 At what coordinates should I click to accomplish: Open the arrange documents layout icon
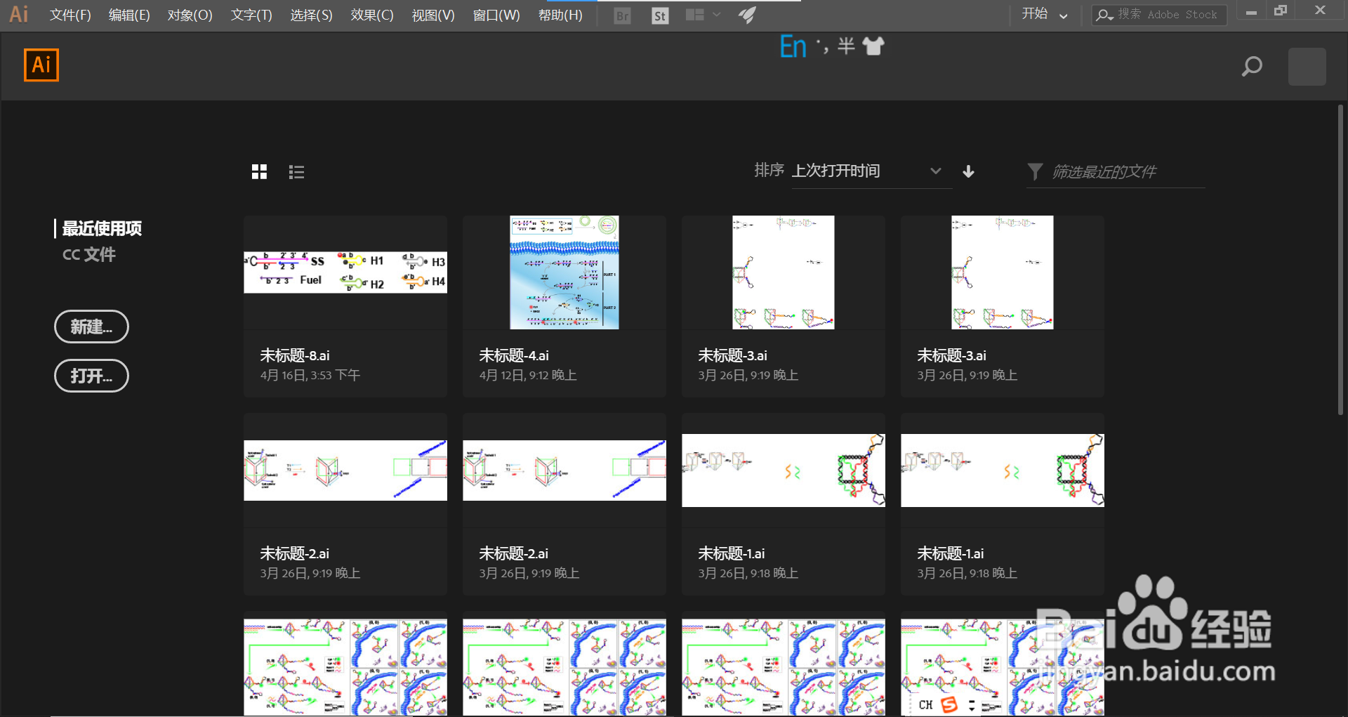click(x=694, y=15)
